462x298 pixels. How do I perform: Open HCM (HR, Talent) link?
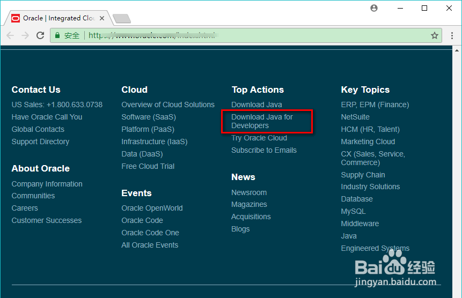(x=370, y=130)
